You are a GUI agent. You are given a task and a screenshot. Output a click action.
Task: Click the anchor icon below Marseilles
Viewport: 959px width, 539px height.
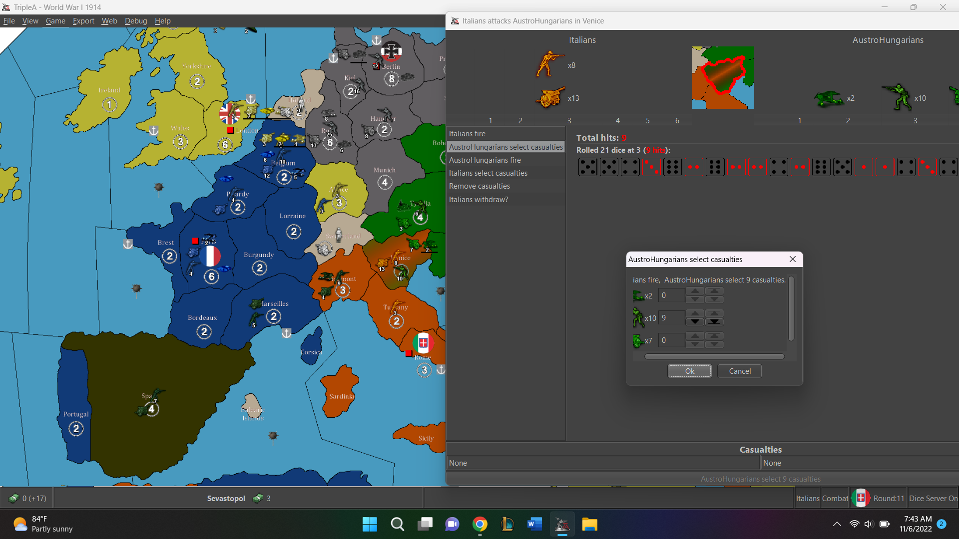point(286,333)
